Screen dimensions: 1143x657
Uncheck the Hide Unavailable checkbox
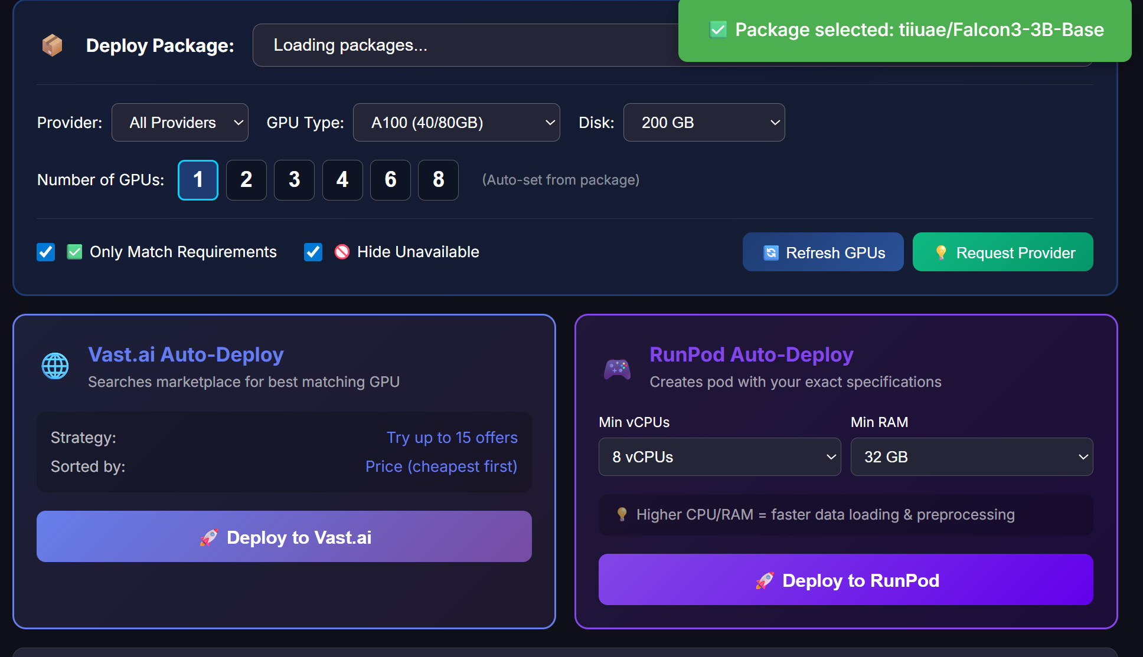point(313,252)
